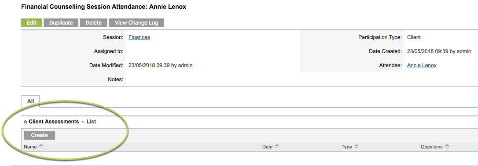Sort by the Name column arrows
478x166 pixels.
[x=41, y=147]
